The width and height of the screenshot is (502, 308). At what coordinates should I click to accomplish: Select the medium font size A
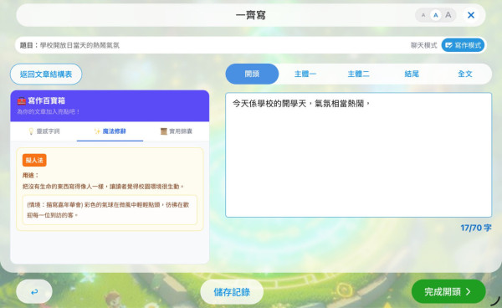point(435,15)
